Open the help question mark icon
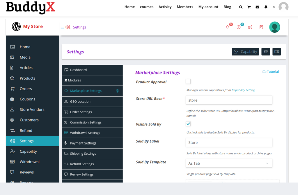298x195 pixels. [x=239, y=27]
